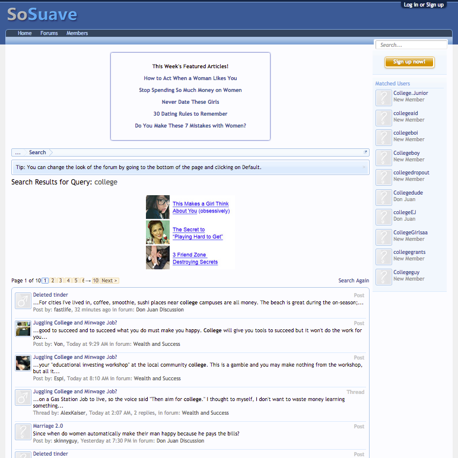Click Friend Zone ad thumbnail
458x458 pixels.
(158, 257)
